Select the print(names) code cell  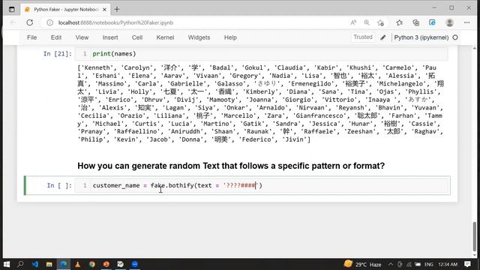(x=261, y=54)
